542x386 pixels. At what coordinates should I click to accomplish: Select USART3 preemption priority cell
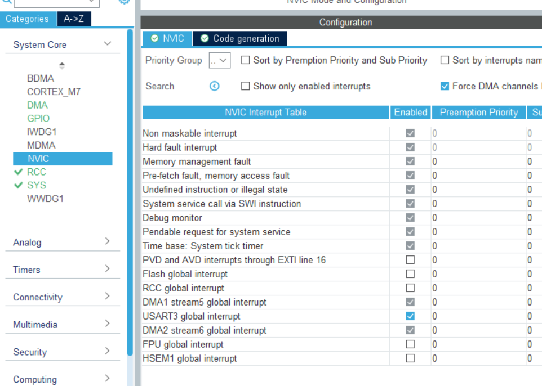tap(479, 316)
